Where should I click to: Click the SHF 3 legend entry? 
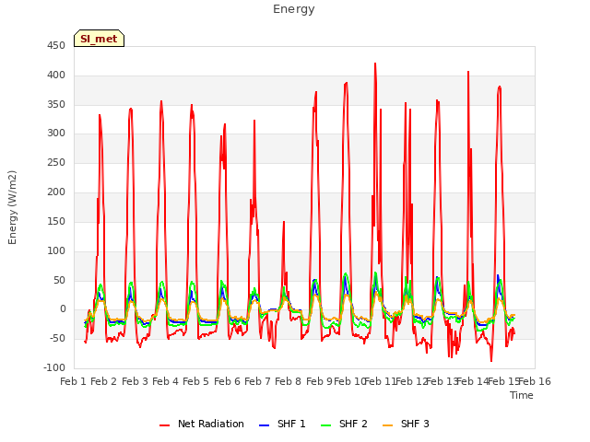coord(406,424)
